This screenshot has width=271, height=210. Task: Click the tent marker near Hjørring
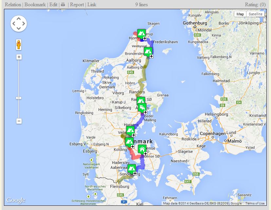(141, 33)
